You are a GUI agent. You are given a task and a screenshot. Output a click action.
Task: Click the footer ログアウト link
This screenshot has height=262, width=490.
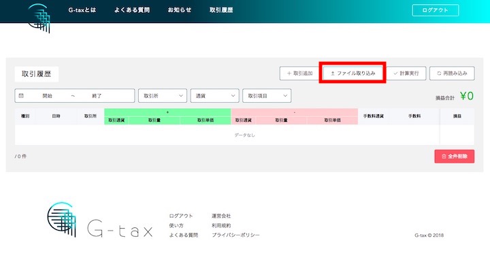click(x=181, y=216)
